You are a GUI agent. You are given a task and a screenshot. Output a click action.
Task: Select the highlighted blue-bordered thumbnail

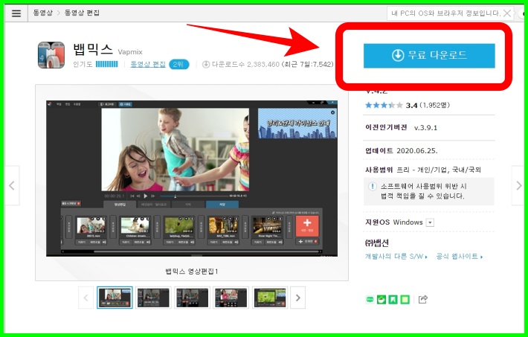tap(115, 298)
